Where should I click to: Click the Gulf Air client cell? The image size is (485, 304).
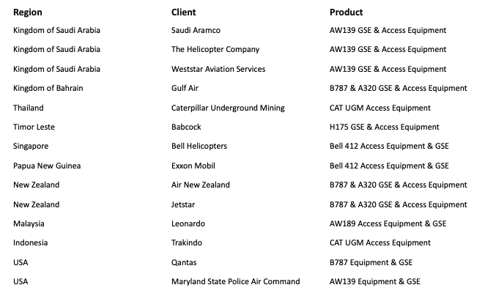click(185, 89)
